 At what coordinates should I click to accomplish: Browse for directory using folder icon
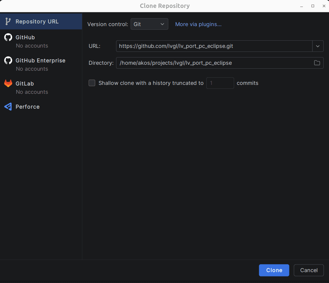point(317,63)
